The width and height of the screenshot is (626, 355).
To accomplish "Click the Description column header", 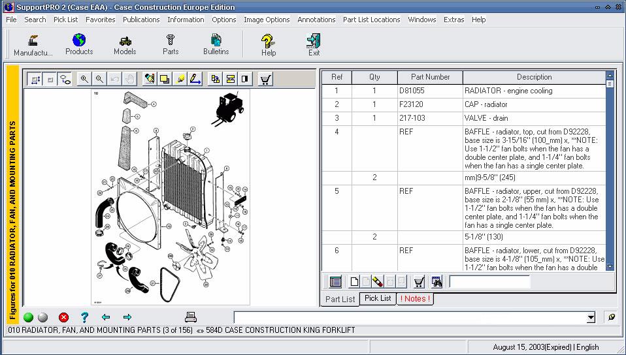I will point(534,78).
